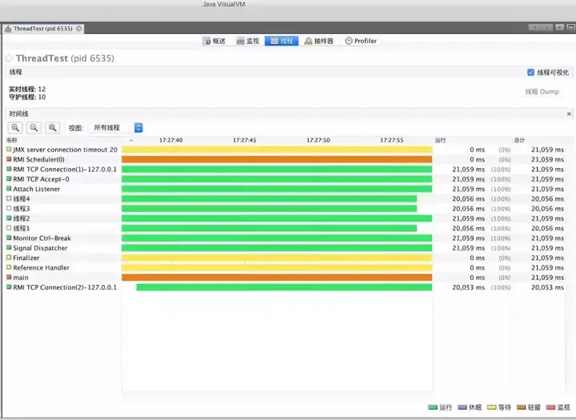Image resolution: width=576 pixels, height=420 pixels.
Task: Click the state icon beside 线程4
Action: (x=9, y=198)
